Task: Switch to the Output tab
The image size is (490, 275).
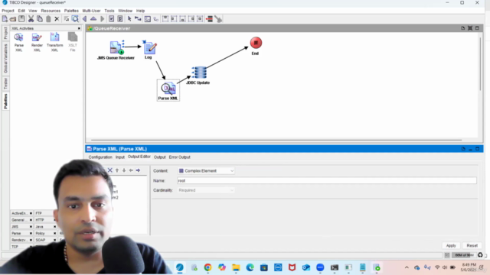Action: (x=160, y=157)
